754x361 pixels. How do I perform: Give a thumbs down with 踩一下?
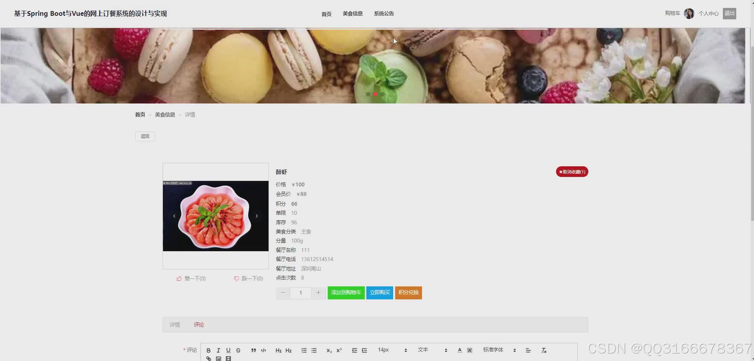[249, 278]
